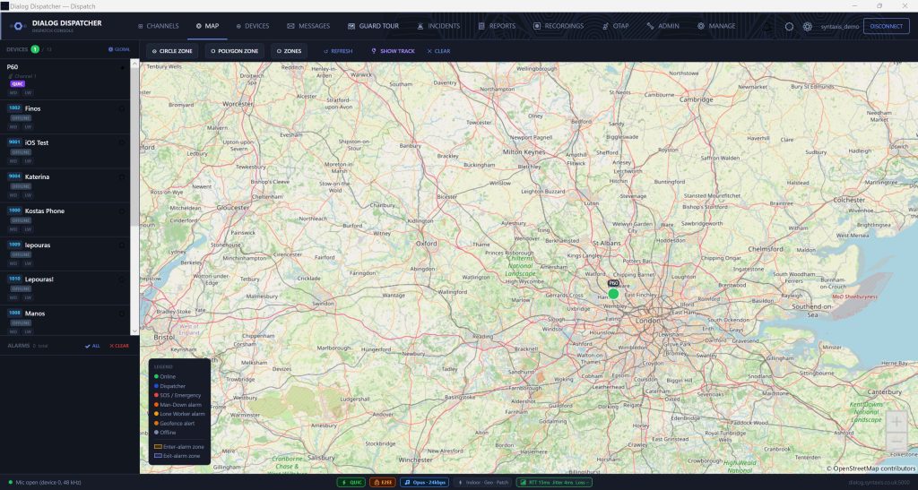The height and width of the screenshot is (490, 918).
Task: Click the syntaxis_demo username
Action: point(839,26)
